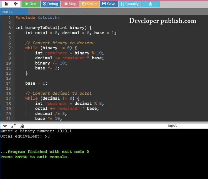Click 'int remainder = binary % 10;' on line 8
The height and width of the screenshot is (179, 208).
[69, 53]
